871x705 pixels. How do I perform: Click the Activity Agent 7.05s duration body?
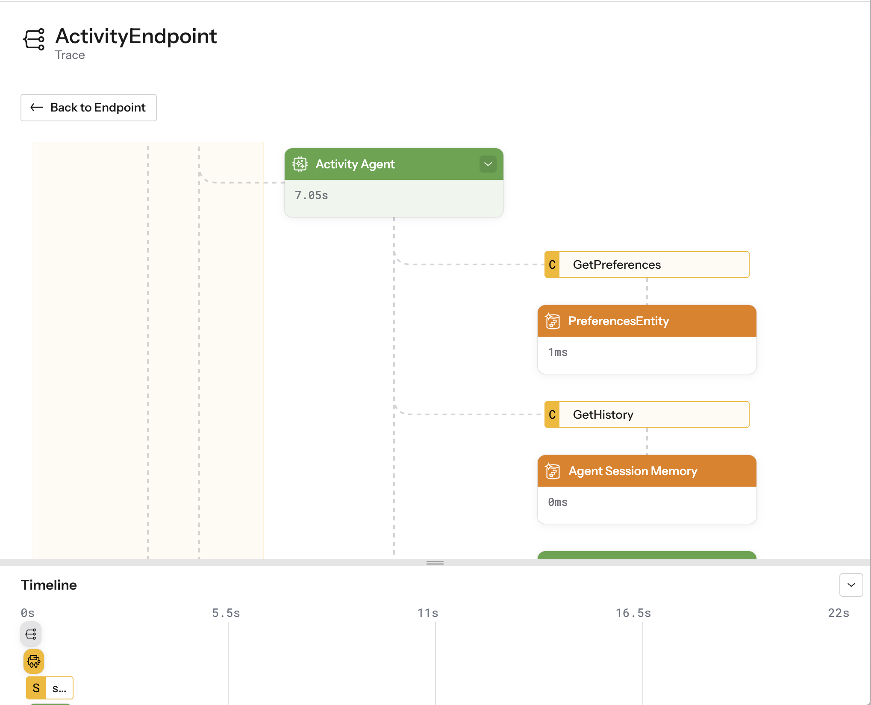click(394, 198)
